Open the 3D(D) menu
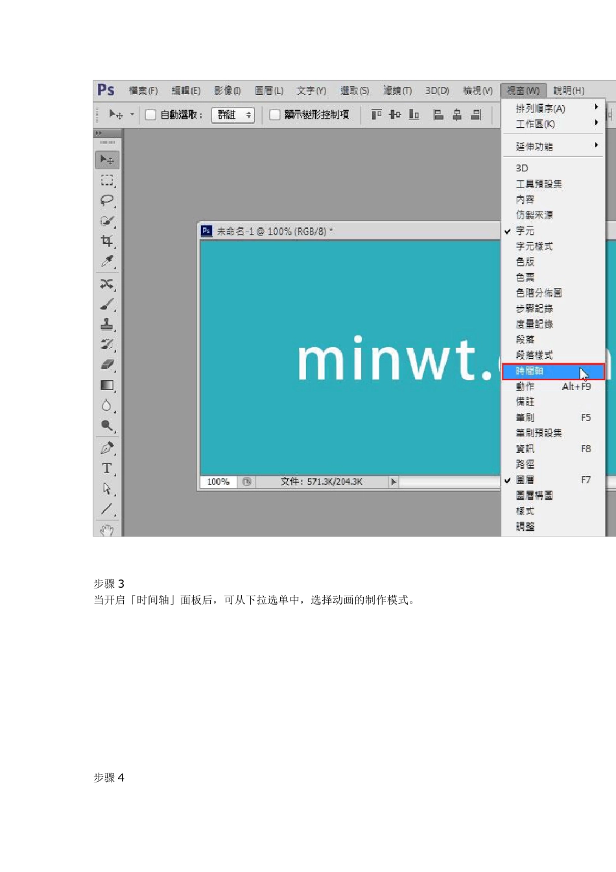Screen dimensions: 616x872 click(437, 91)
